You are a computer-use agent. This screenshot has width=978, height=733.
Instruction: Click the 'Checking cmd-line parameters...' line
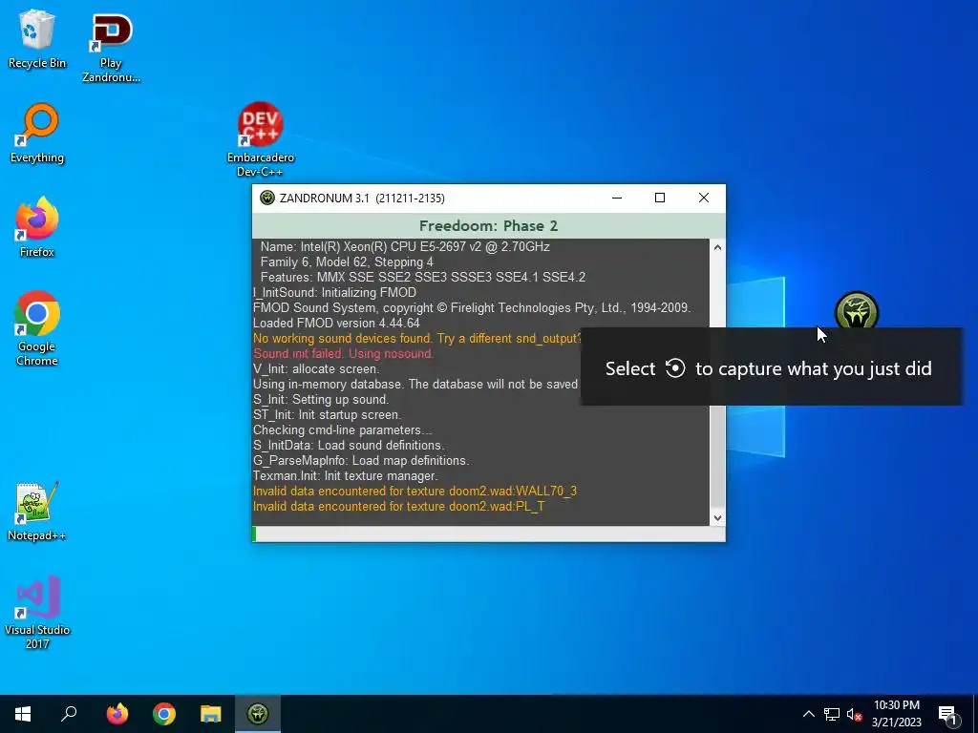[343, 430]
